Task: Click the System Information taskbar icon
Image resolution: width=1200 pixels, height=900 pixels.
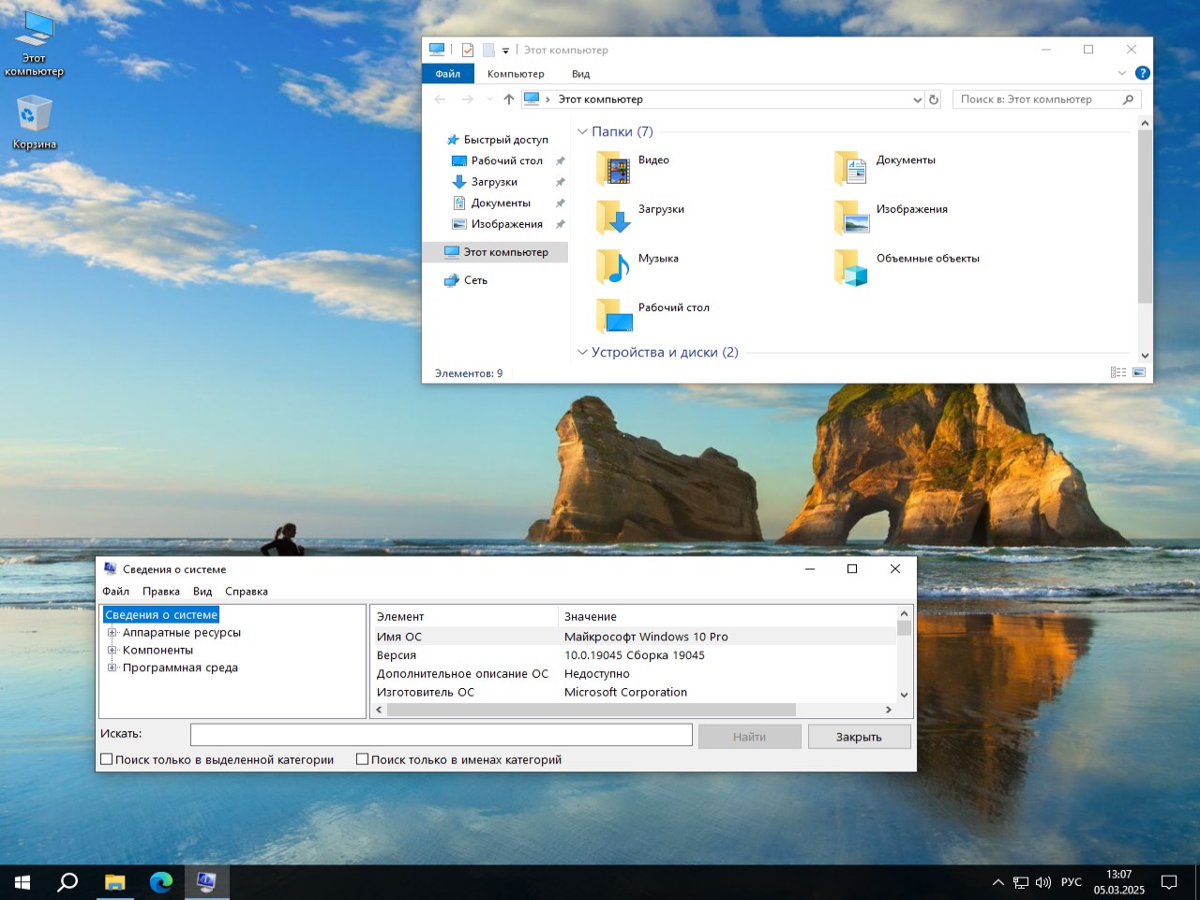Action: tap(206, 882)
